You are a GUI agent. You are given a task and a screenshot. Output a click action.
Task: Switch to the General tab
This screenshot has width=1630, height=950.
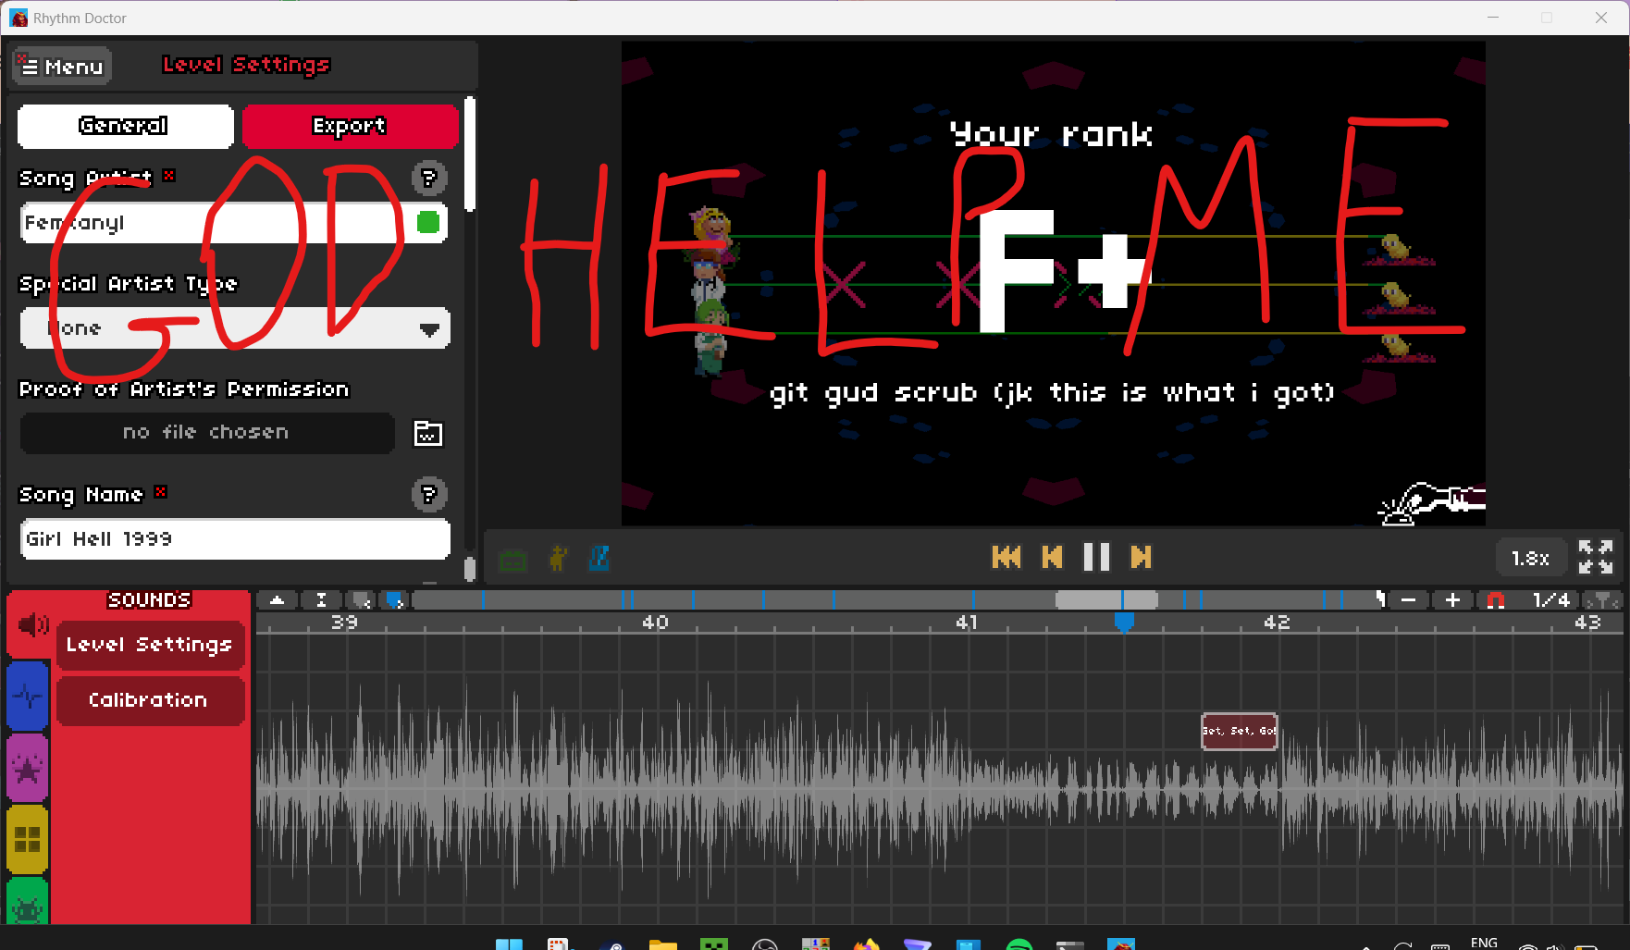[x=125, y=126]
